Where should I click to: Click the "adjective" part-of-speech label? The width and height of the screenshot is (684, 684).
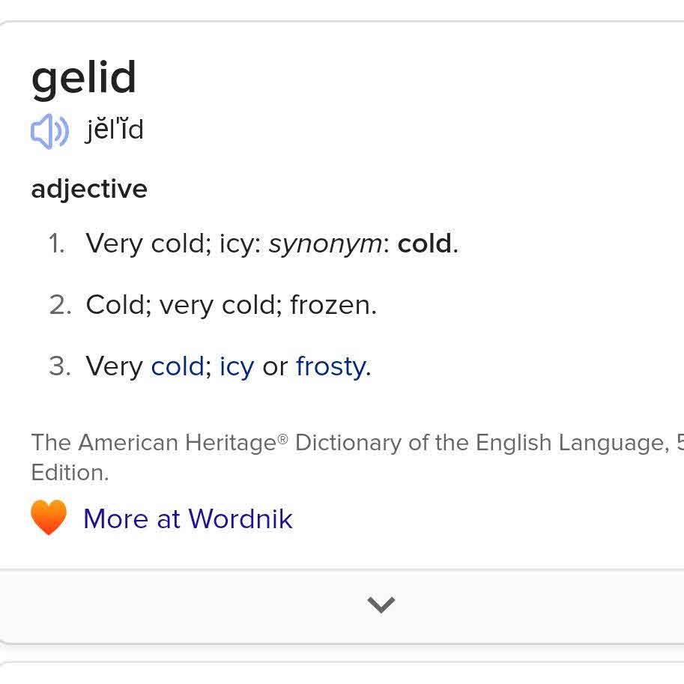[89, 189]
